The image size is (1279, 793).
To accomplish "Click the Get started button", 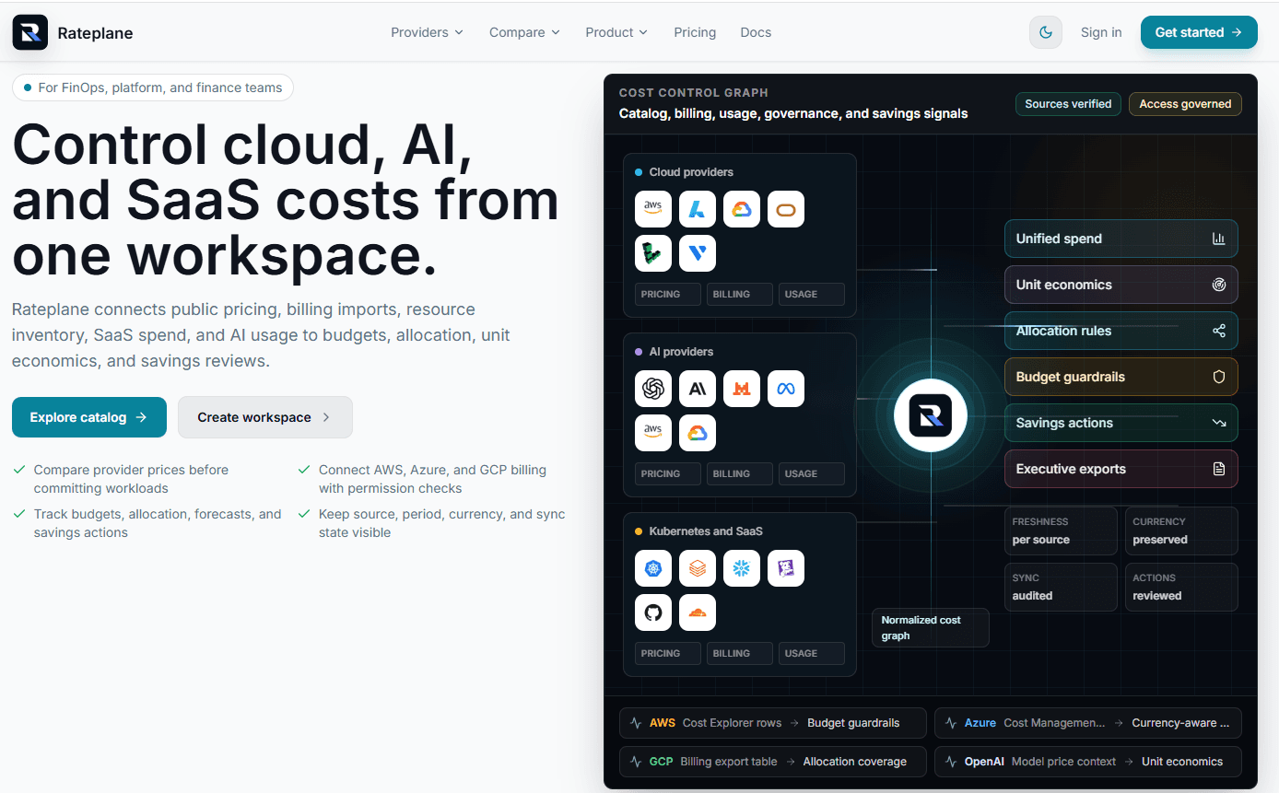I will [1199, 32].
